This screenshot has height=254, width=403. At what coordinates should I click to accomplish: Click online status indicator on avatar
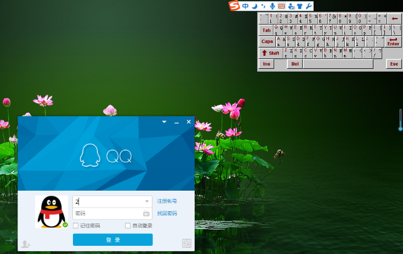pyautogui.click(x=65, y=225)
